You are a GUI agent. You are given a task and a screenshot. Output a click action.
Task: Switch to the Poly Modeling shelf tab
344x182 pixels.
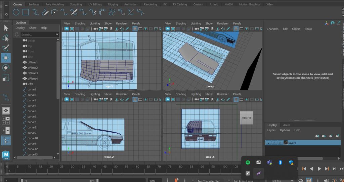(54, 5)
